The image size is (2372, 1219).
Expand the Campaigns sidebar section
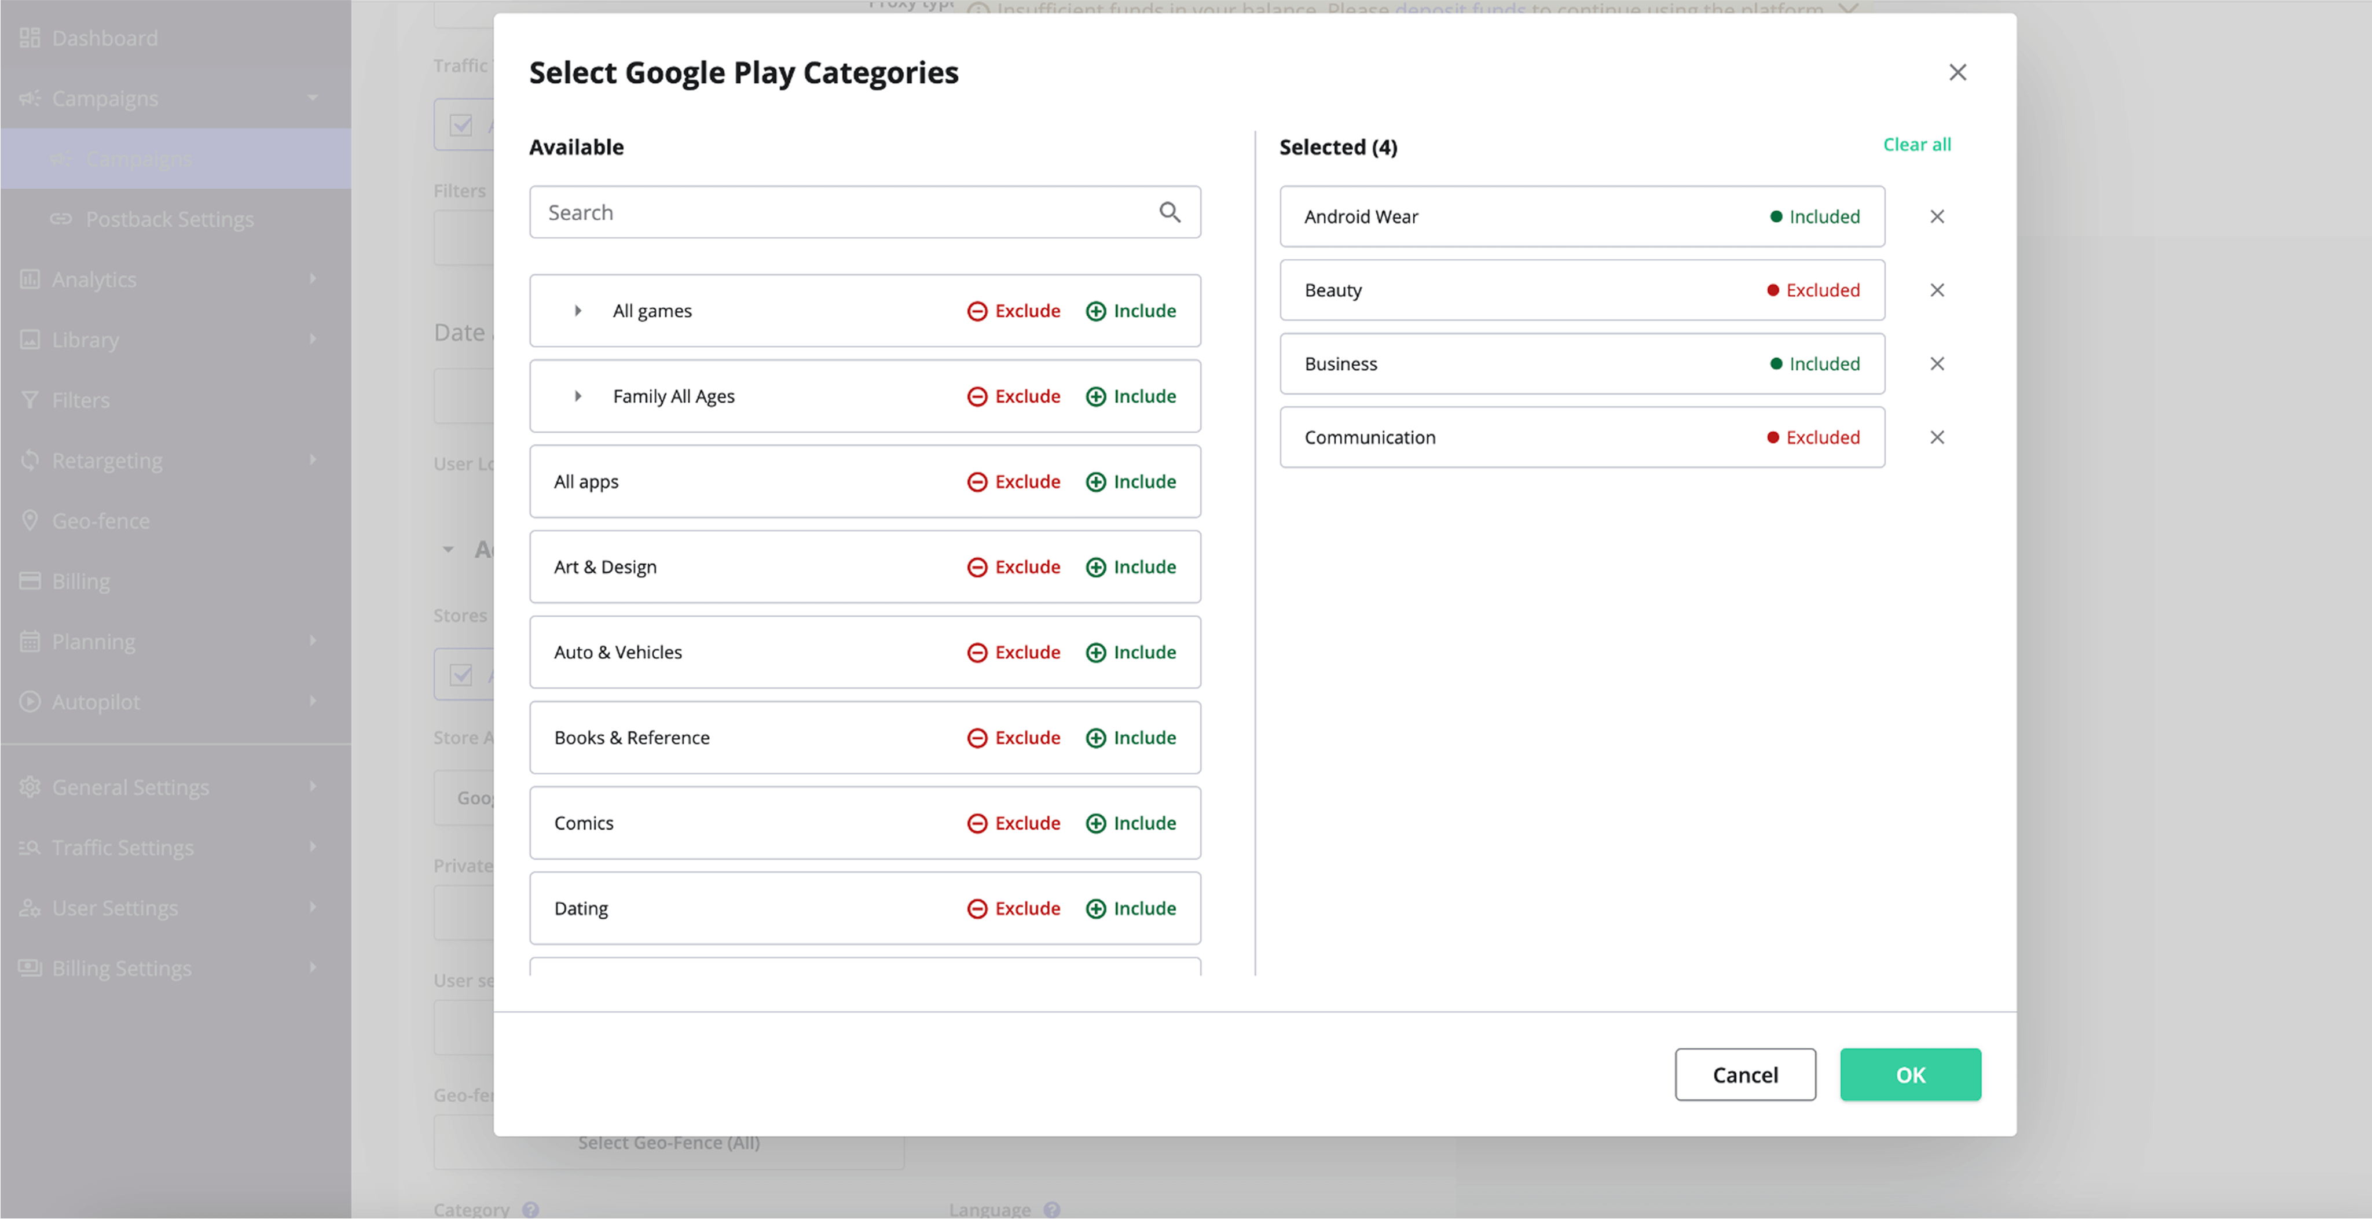coord(175,98)
